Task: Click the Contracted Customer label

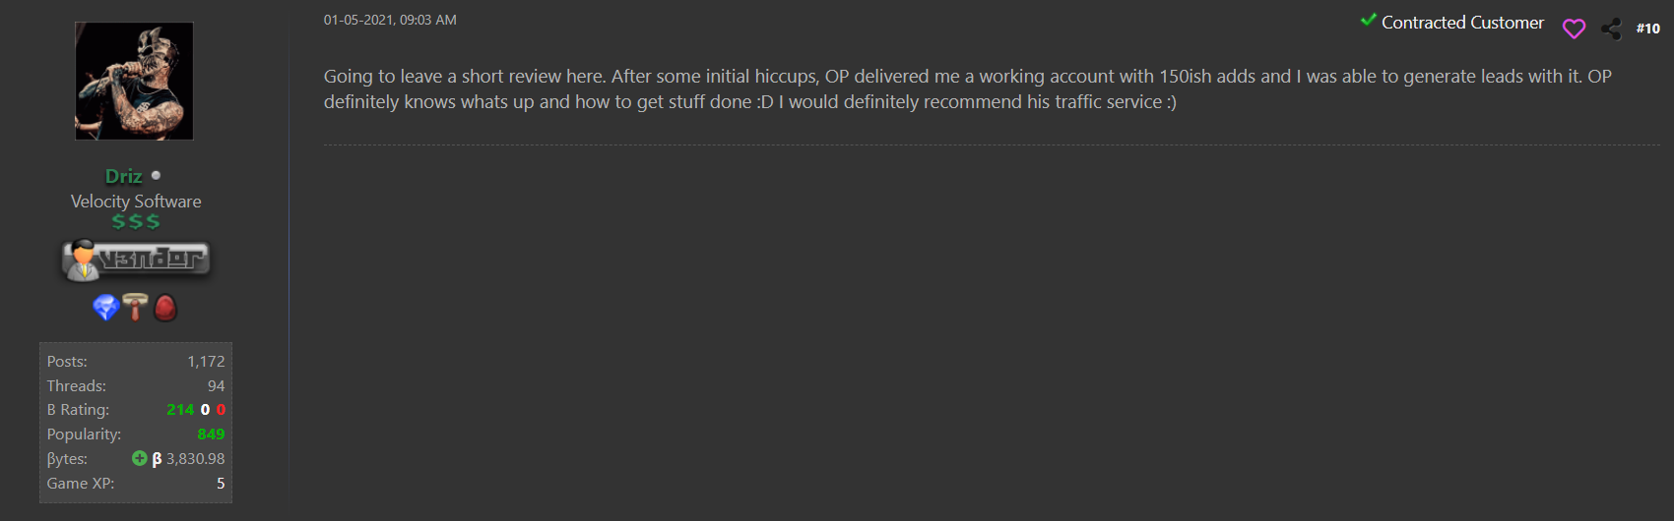Action: click(1462, 22)
